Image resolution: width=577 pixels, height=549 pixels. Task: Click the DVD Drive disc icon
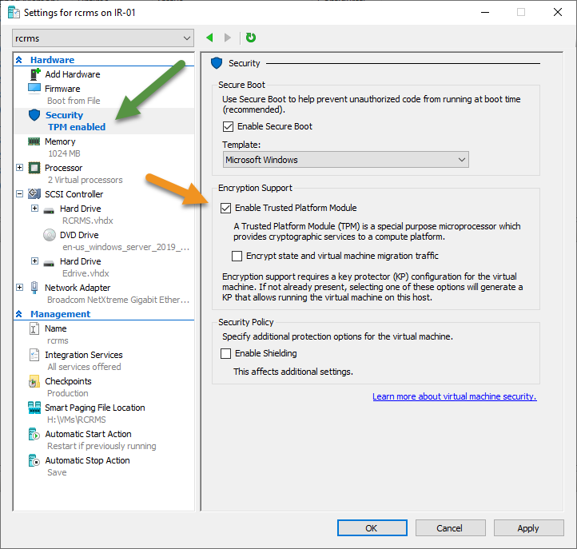click(50, 235)
